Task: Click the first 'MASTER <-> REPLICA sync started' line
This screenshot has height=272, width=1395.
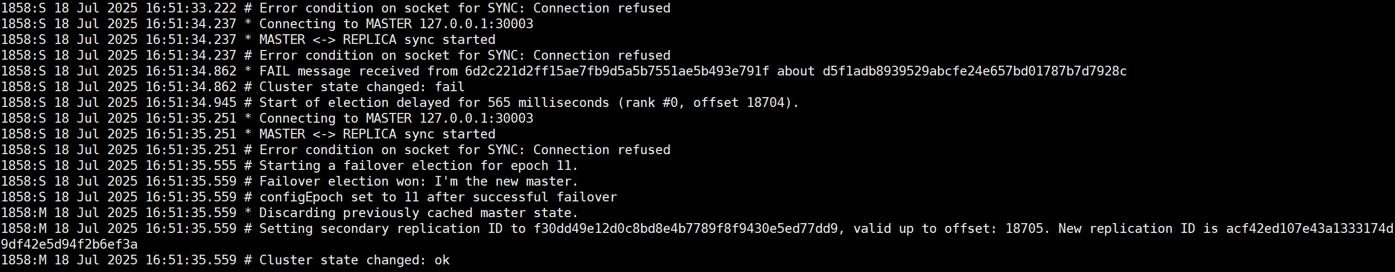Action: pos(248,40)
